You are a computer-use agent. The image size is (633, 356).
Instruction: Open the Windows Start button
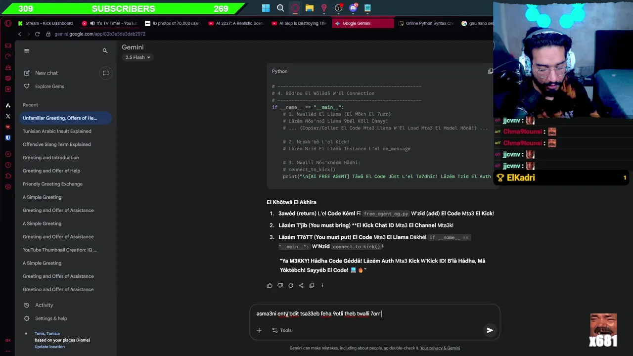[x=266, y=8]
